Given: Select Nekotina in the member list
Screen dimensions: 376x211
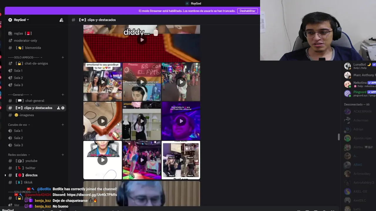Looking at the screenshot, I should pyautogui.click(x=360, y=84).
